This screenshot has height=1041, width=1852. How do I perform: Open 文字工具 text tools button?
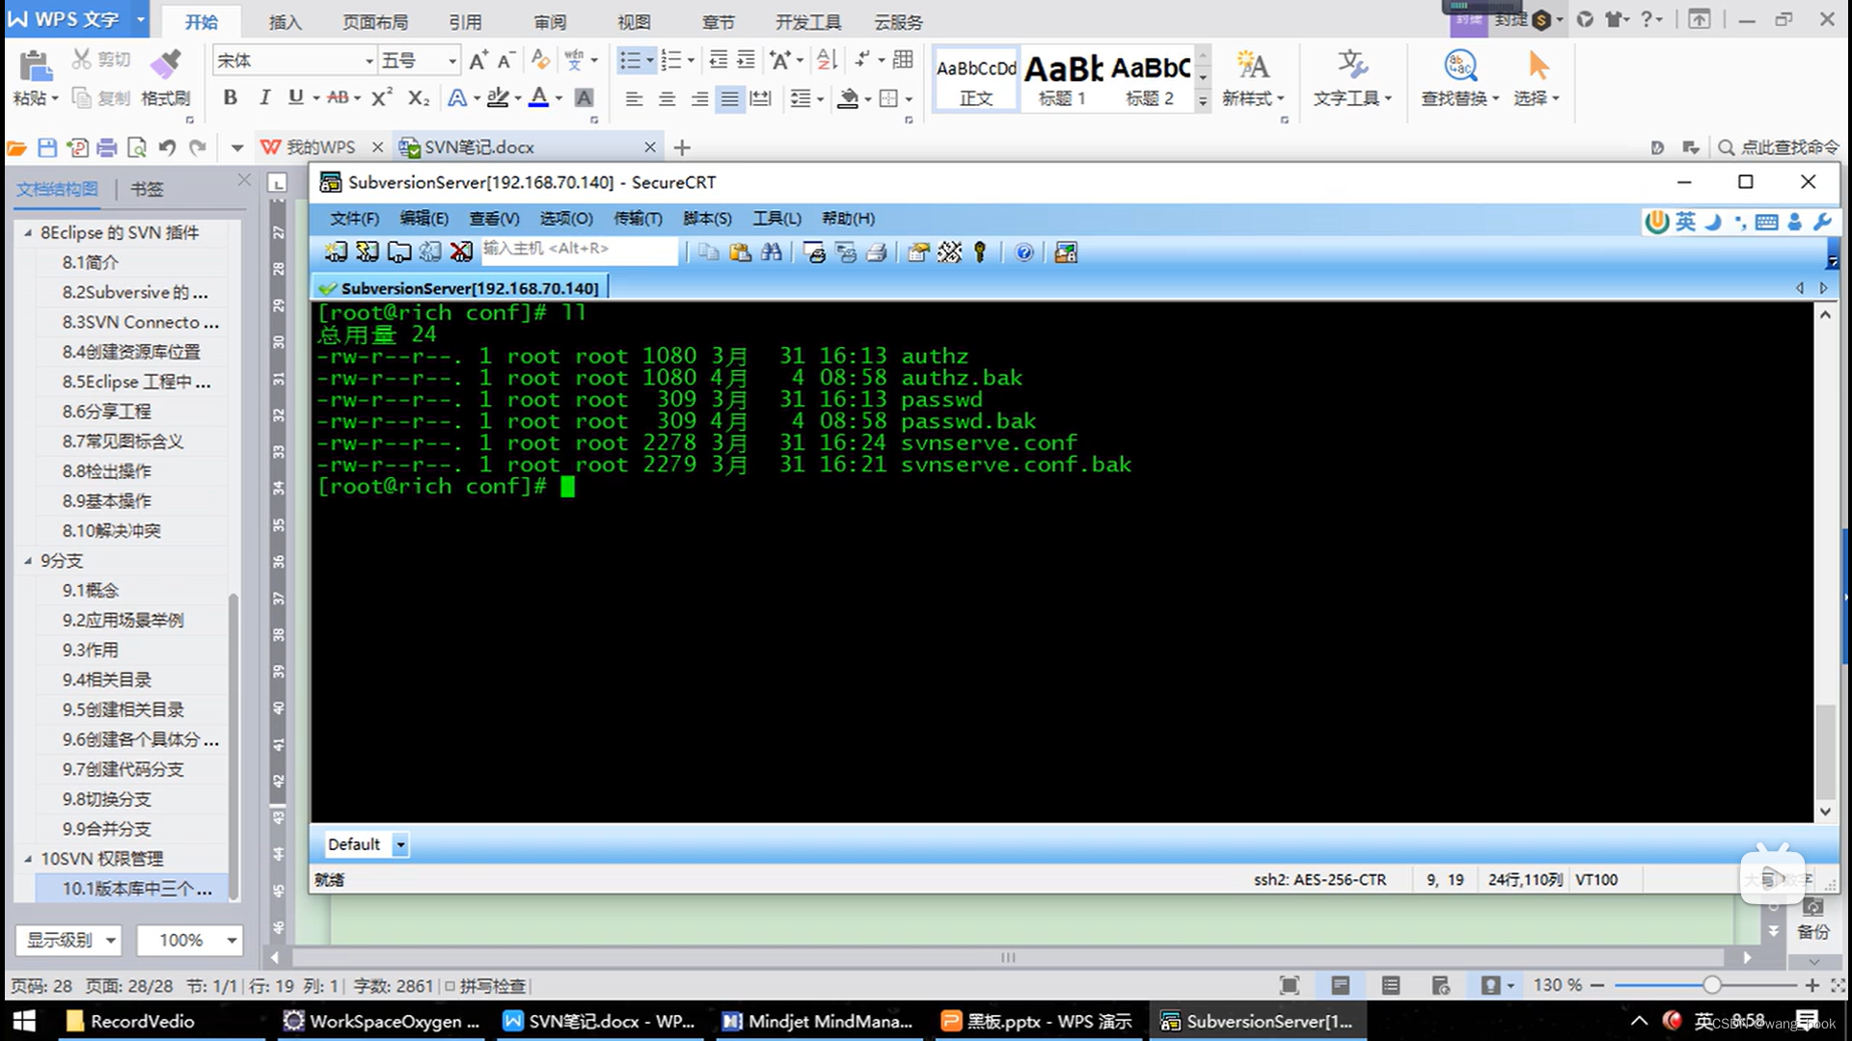pos(1352,78)
